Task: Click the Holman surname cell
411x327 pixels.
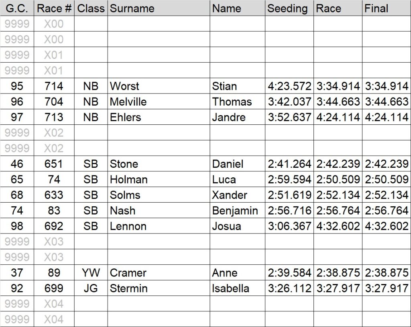Action: click(x=159, y=179)
